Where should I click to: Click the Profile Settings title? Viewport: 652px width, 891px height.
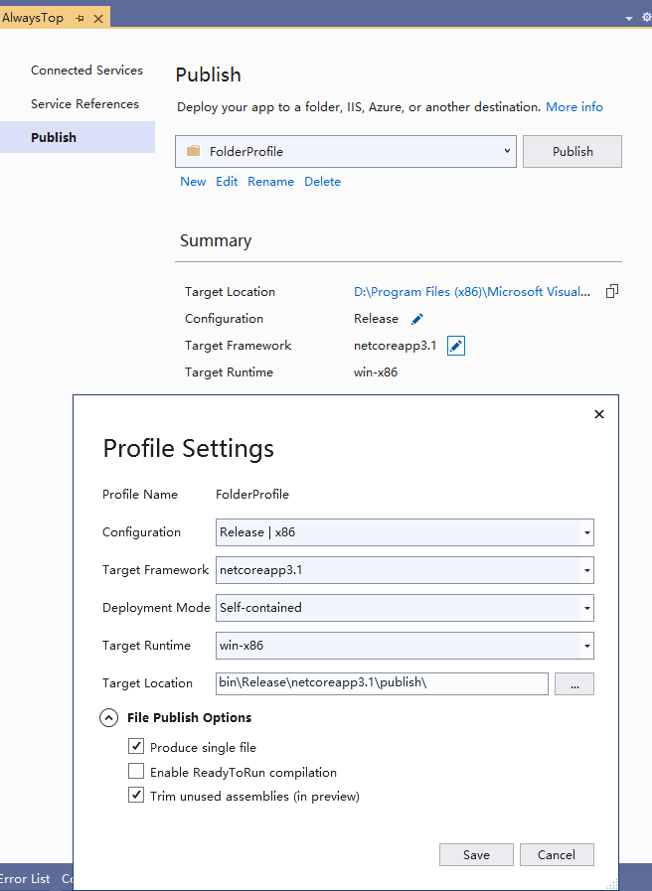[188, 448]
